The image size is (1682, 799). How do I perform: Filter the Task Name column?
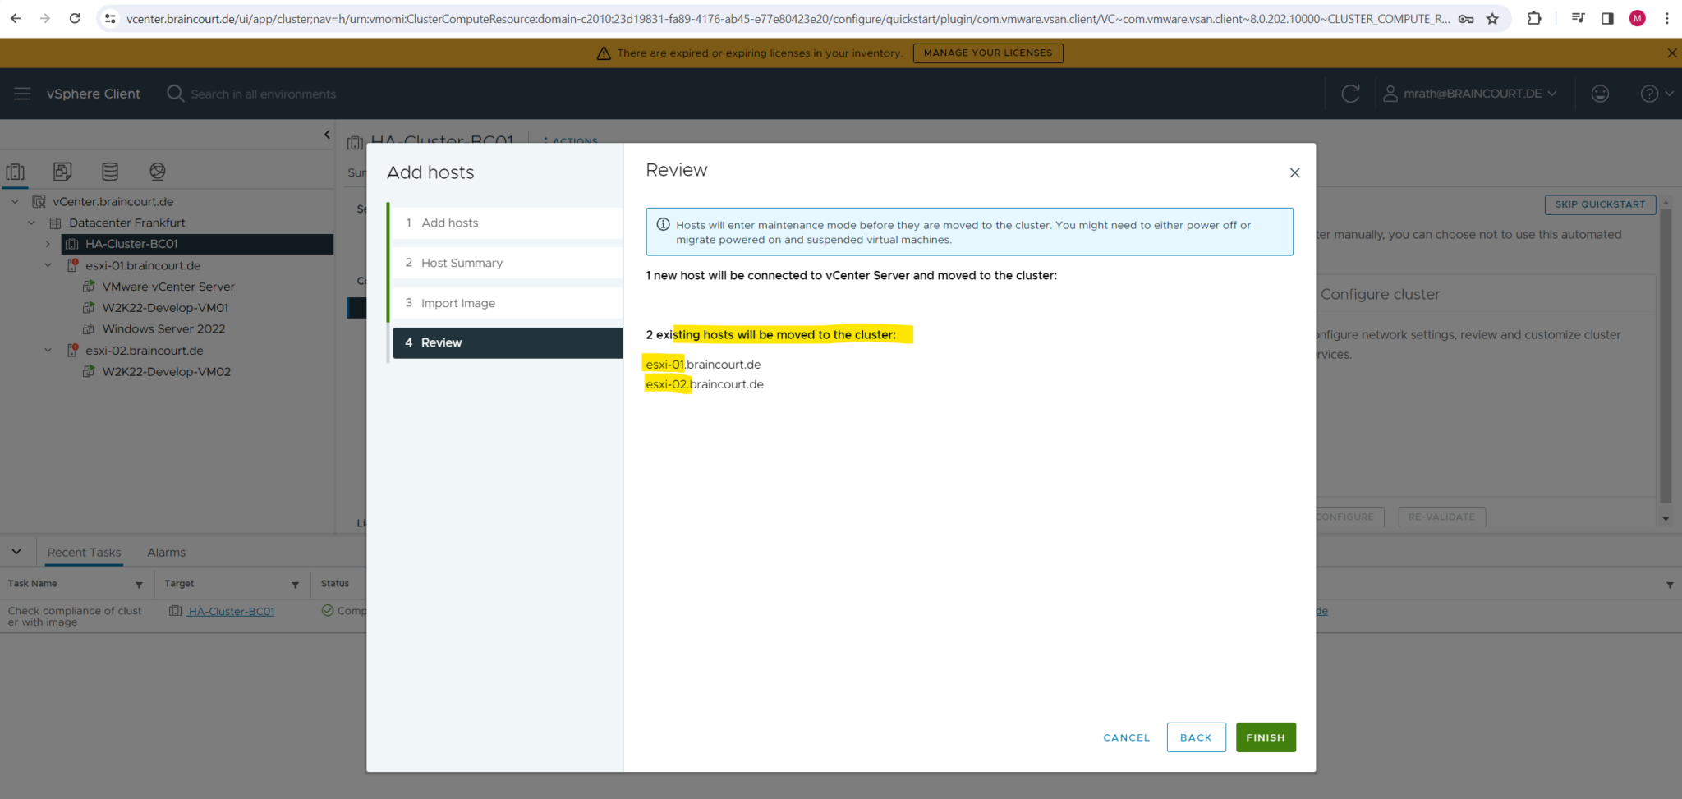[139, 585]
